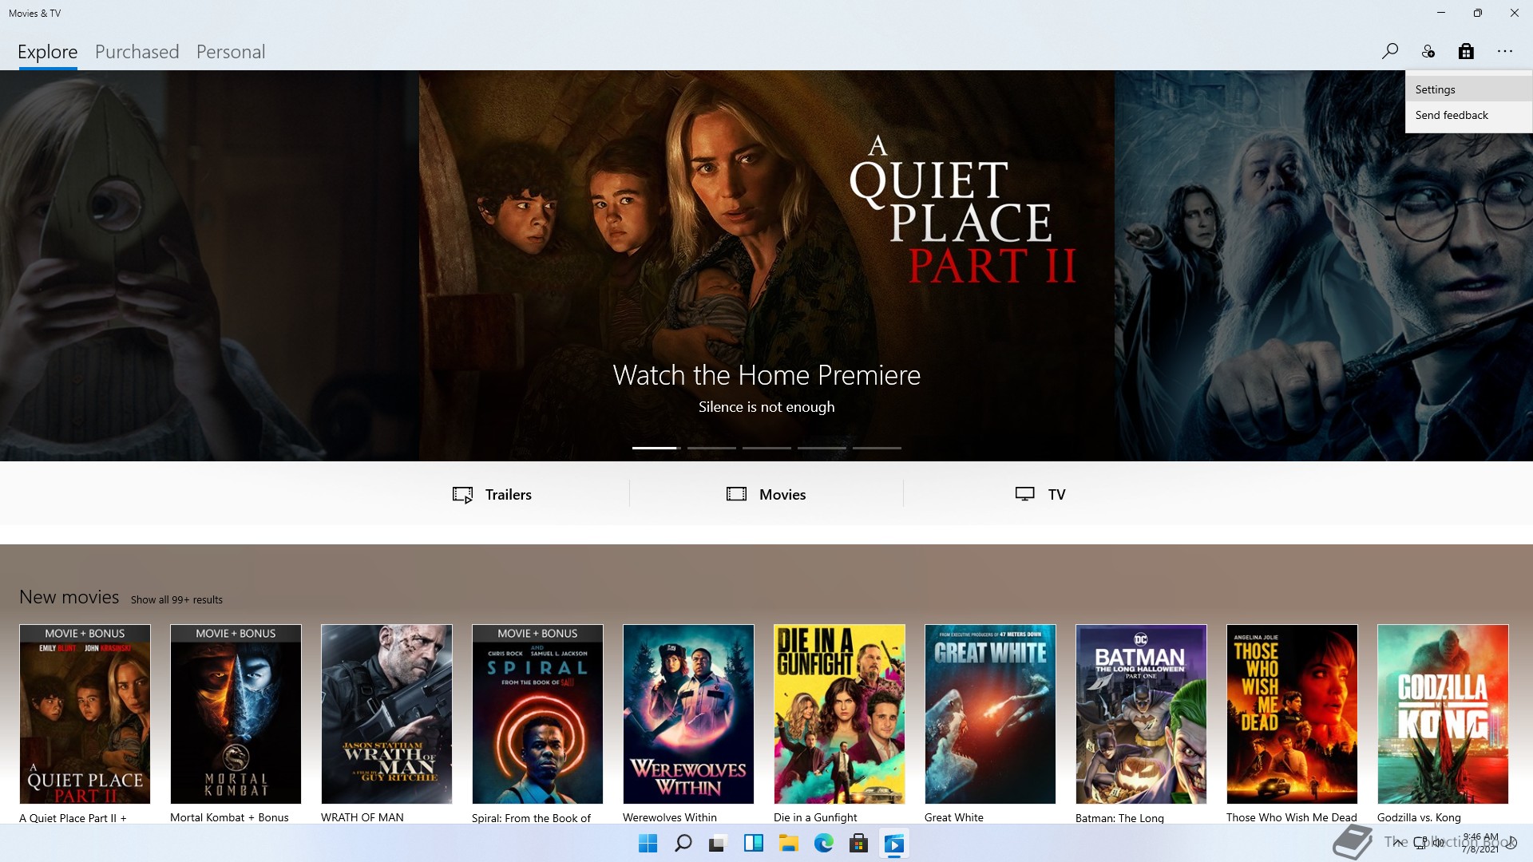1533x862 pixels.
Task: Launch File Explorer from taskbar
Action: 788,844
